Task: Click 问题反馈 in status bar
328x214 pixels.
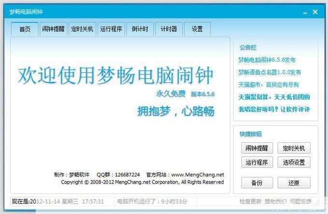Action: [300, 201]
